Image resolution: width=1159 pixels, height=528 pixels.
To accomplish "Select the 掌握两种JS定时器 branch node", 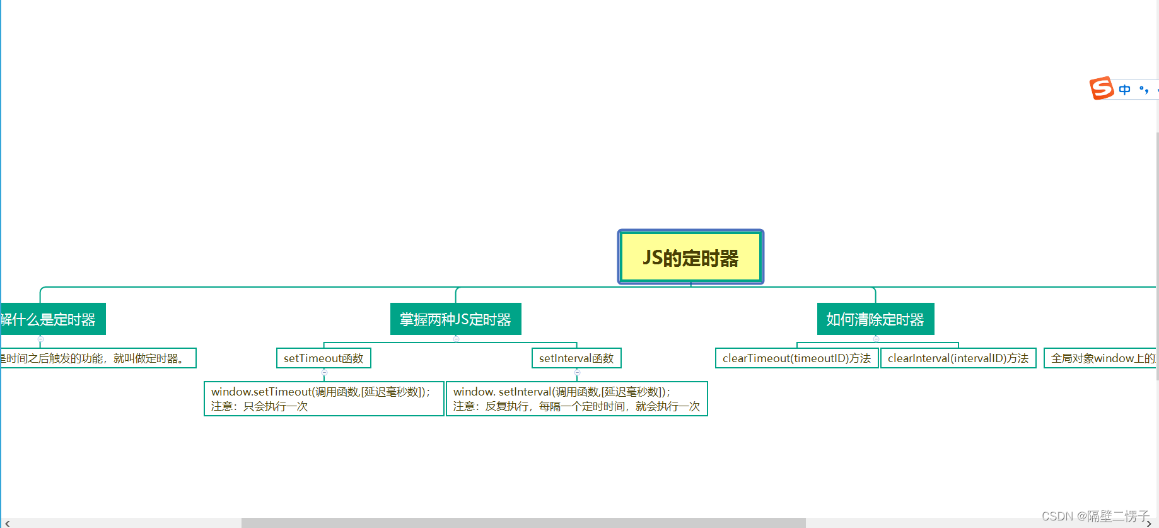I will 456,319.
